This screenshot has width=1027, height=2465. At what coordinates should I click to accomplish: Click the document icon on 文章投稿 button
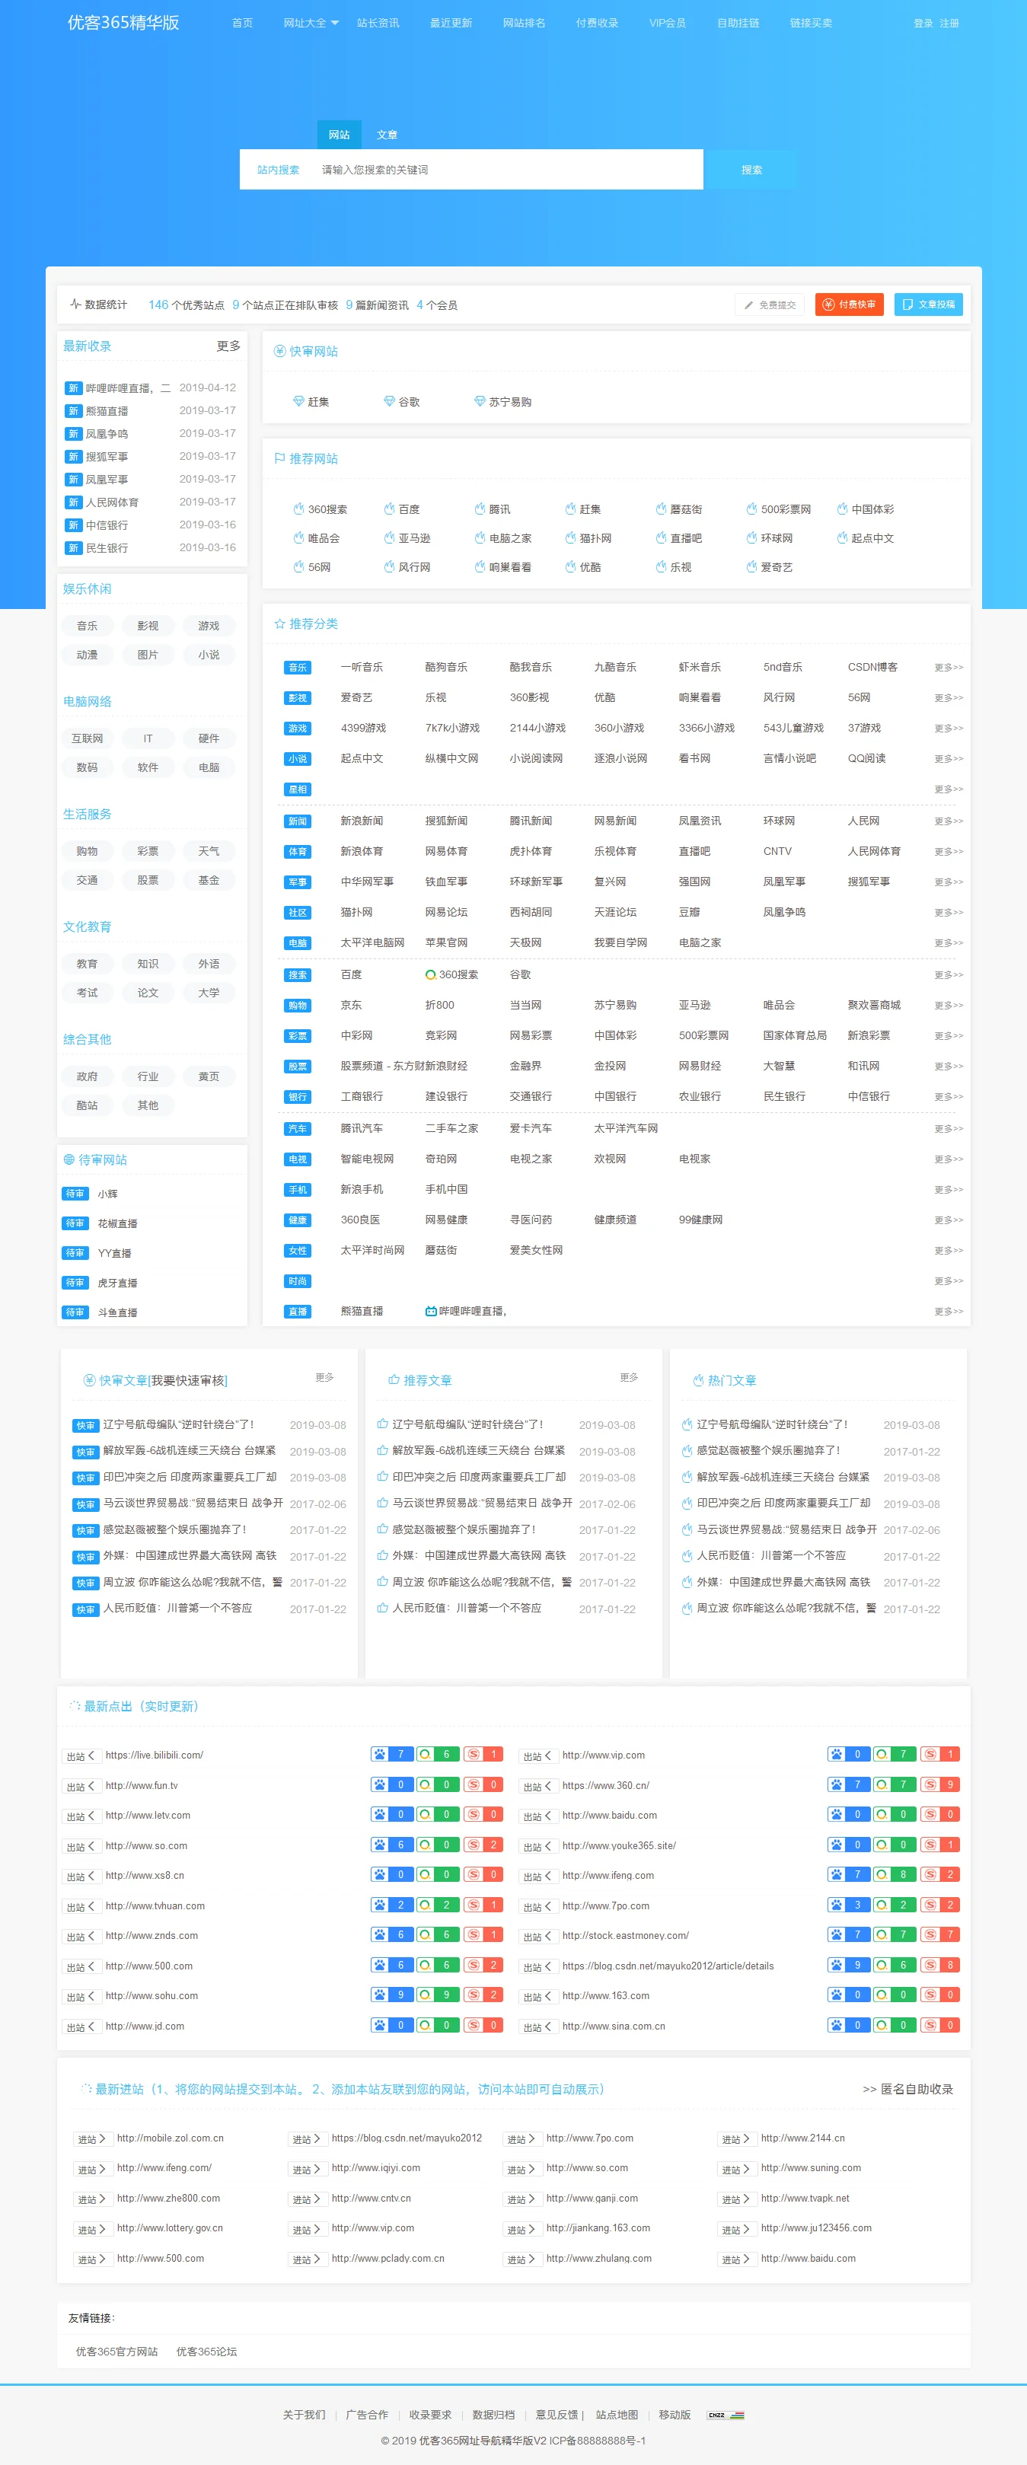907,305
